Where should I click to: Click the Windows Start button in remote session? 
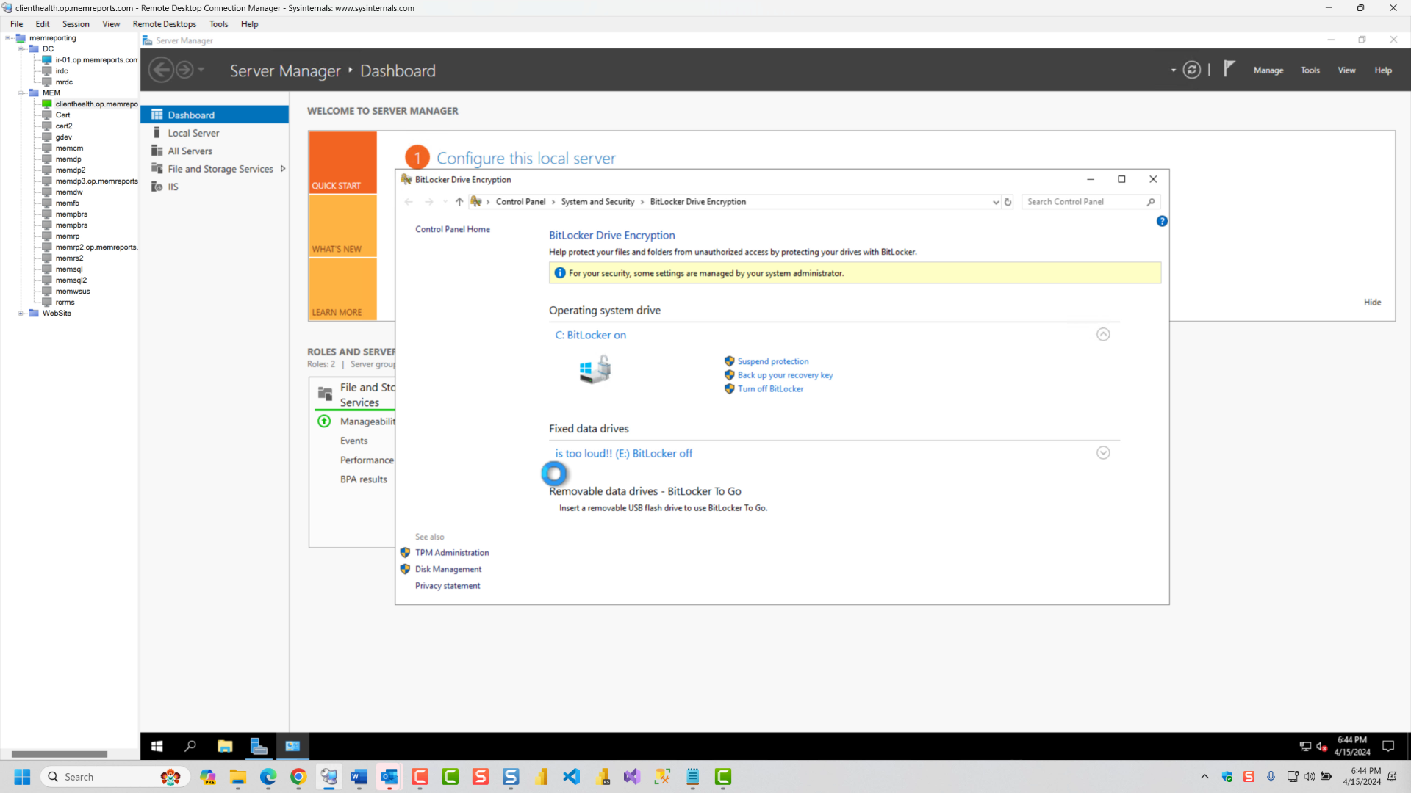pos(157,746)
